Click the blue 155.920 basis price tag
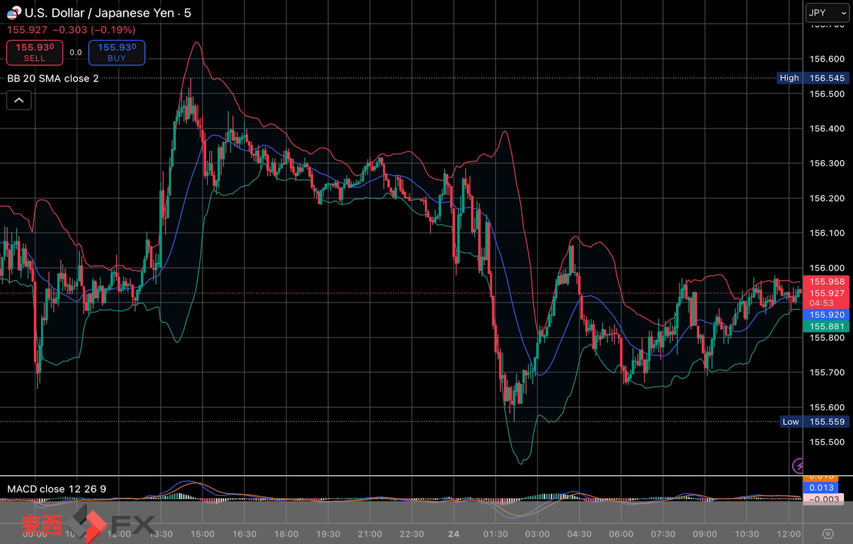Viewport: 853px width, 544px height. [x=826, y=315]
